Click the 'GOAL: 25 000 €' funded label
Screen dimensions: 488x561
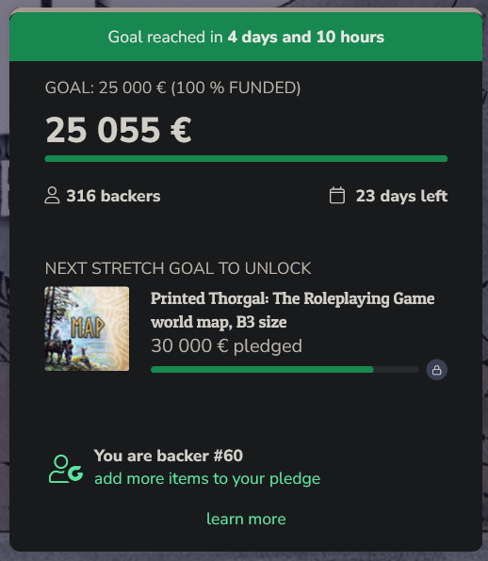tap(172, 88)
